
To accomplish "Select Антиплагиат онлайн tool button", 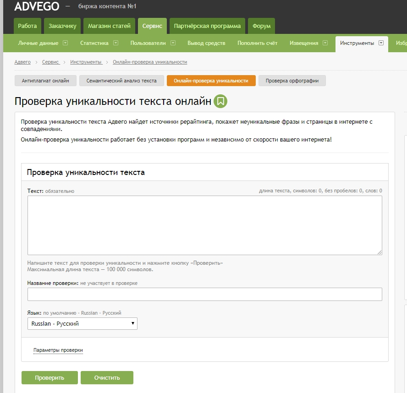I will 45,81.
